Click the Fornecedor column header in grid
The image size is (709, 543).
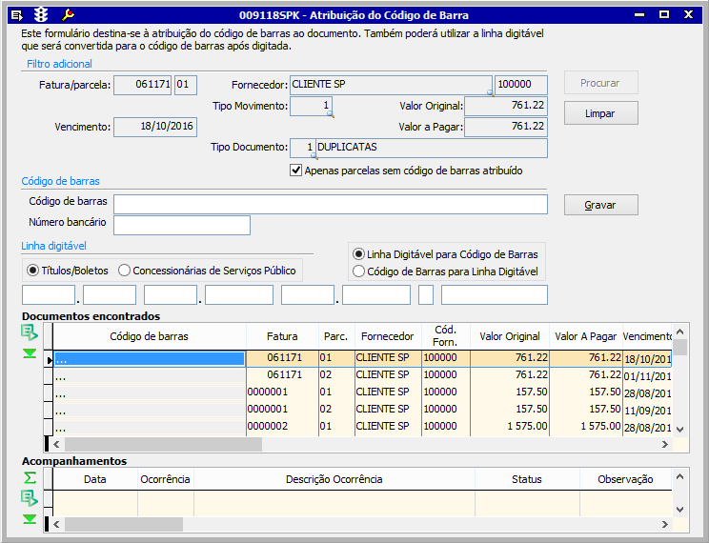pyautogui.click(x=386, y=336)
